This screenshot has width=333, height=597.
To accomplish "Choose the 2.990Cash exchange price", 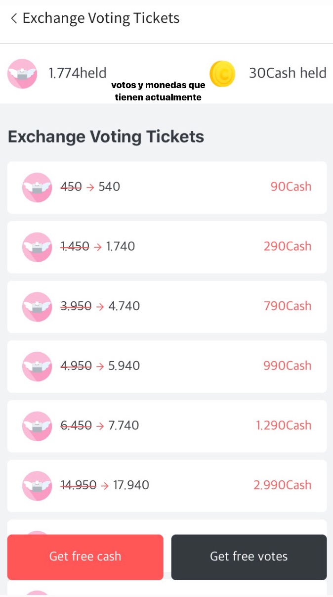I will click(x=282, y=485).
